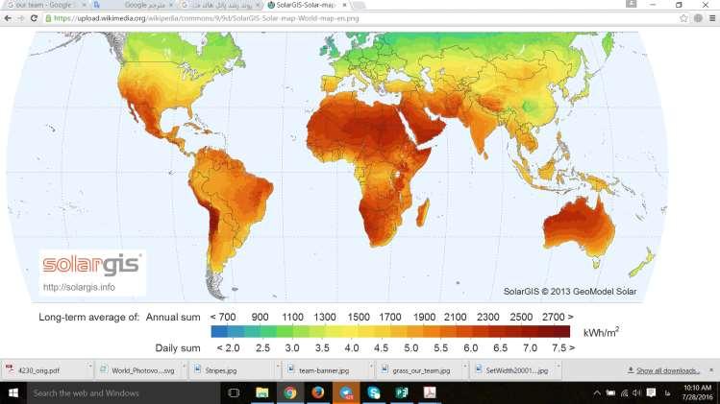
Task: Open Task View from taskbar
Action: (x=234, y=393)
